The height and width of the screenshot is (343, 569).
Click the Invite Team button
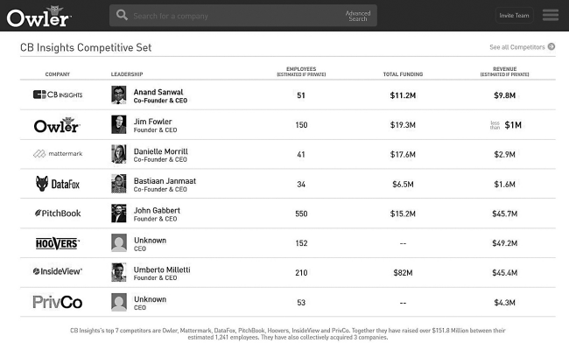tap(514, 16)
